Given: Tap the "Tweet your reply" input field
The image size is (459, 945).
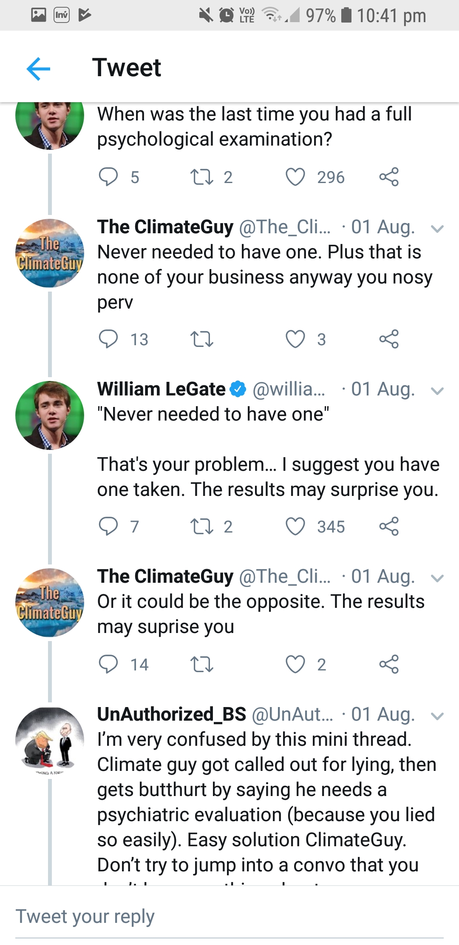Looking at the screenshot, I should tap(229, 916).
